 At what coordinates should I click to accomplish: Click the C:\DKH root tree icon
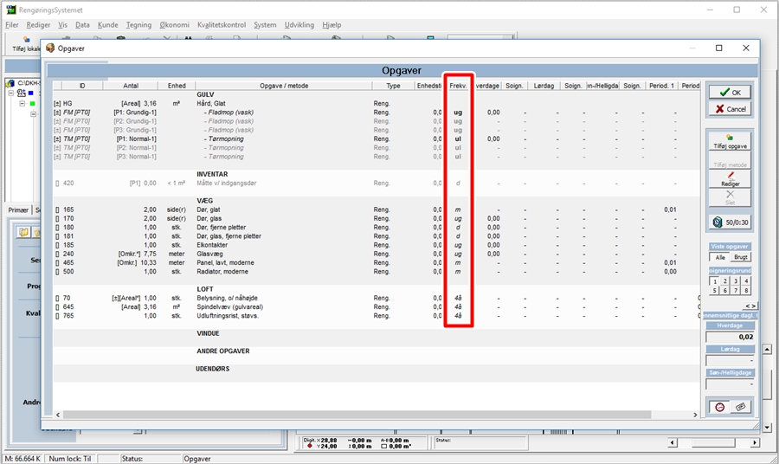coord(10,83)
